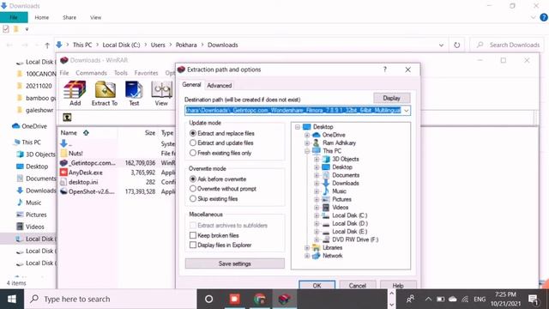This screenshot has width=549, height=309.
Task: Collapse the Desktop tree node
Action: click(x=298, y=127)
